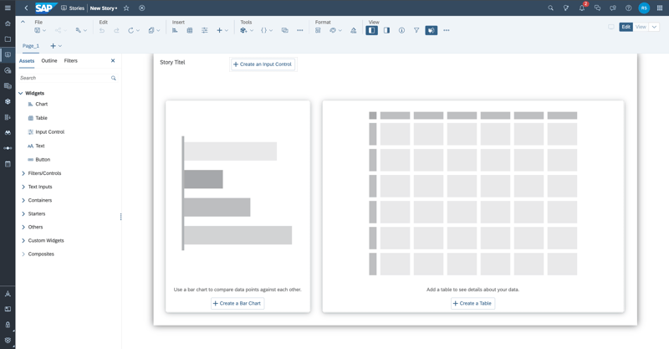Open the filter icon in View group
The height and width of the screenshot is (349, 669).
coord(416,30)
